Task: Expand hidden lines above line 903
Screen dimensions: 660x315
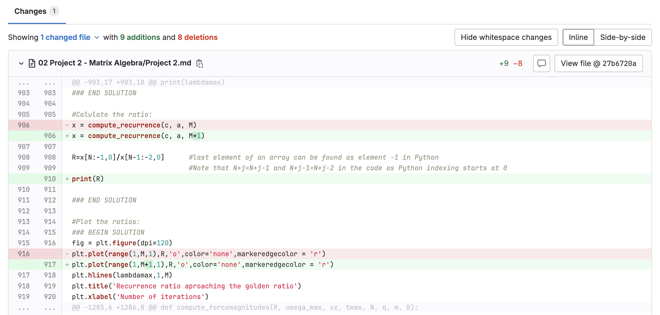Action: pyautogui.click(x=24, y=82)
